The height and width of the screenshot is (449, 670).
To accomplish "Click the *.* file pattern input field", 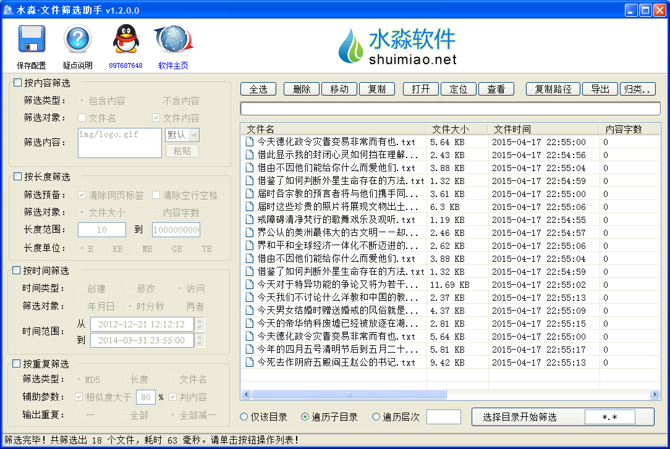I will pos(610,416).
